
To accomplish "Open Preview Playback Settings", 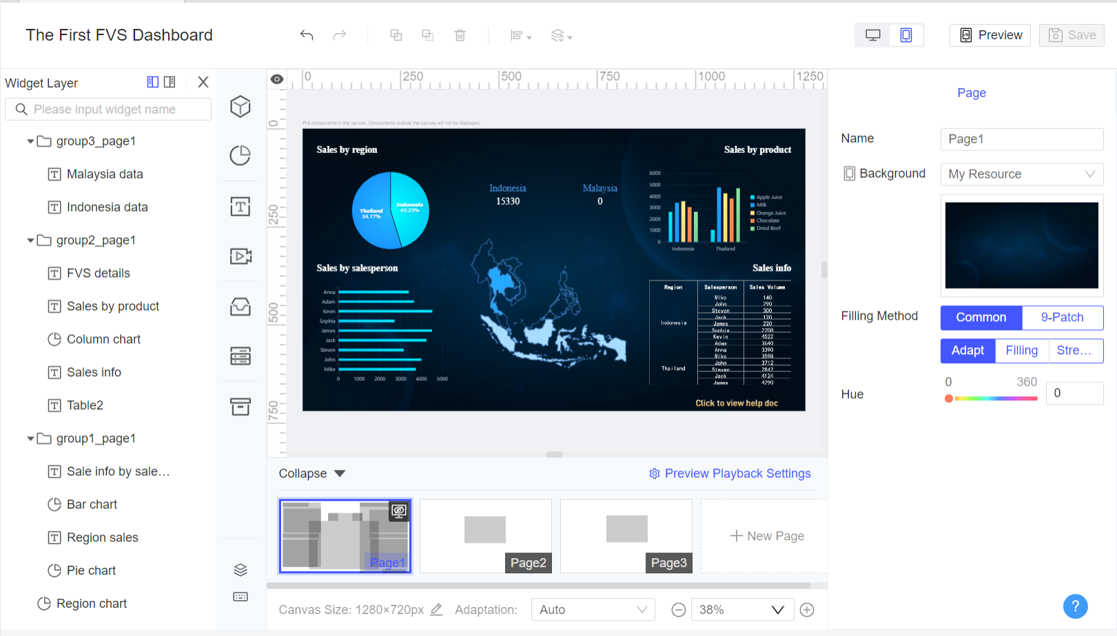I will tap(730, 473).
